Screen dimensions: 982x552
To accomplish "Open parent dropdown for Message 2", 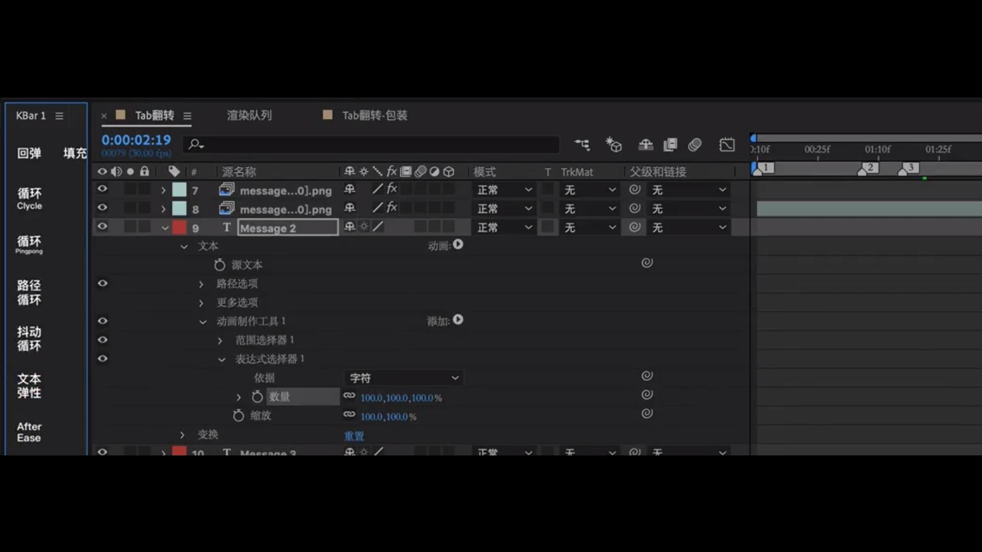I will click(x=689, y=227).
